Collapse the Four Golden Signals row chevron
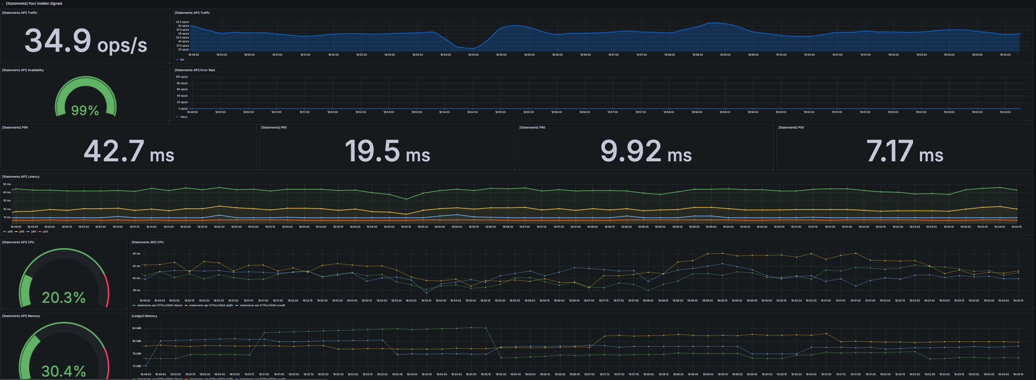 (x=3, y=3)
